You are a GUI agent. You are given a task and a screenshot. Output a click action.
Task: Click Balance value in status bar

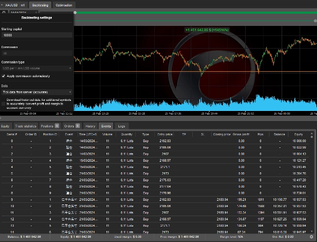(24, 237)
